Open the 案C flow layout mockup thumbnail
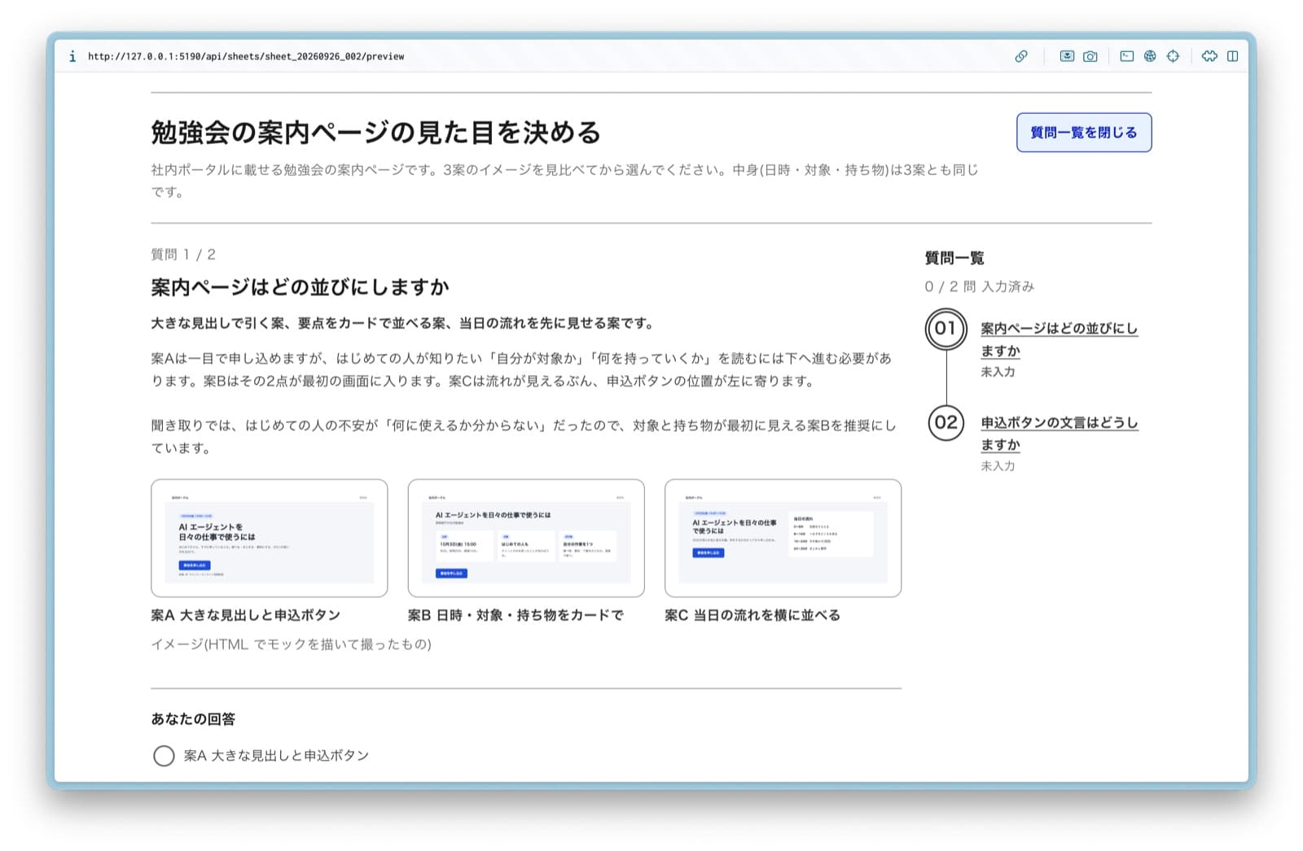1303x851 pixels. pos(783,539)
